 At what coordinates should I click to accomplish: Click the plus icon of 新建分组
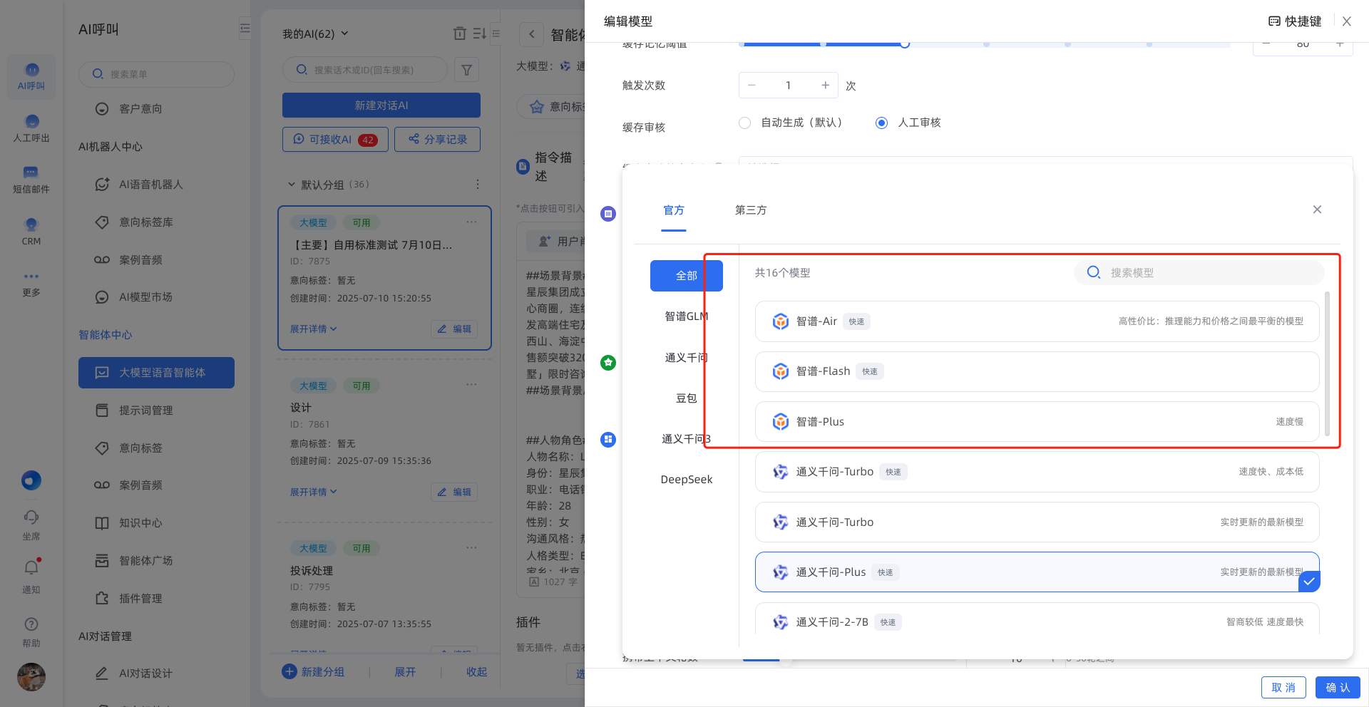(289, 671)
